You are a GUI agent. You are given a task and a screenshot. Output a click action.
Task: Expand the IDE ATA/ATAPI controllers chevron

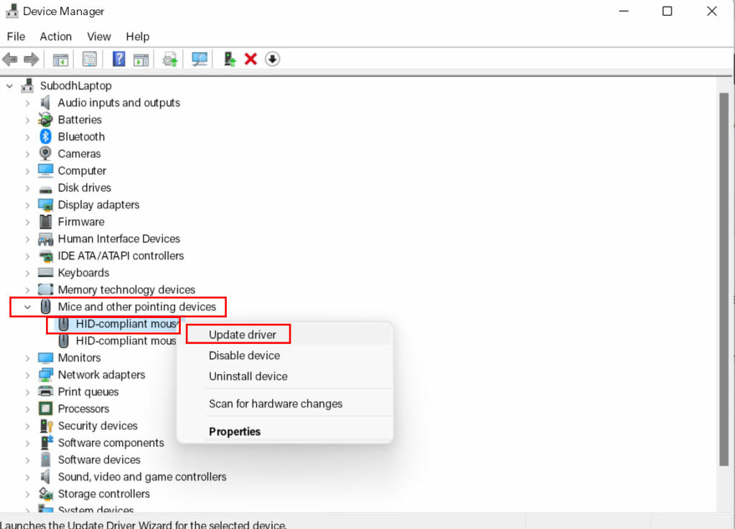click(x=27, y=256)
